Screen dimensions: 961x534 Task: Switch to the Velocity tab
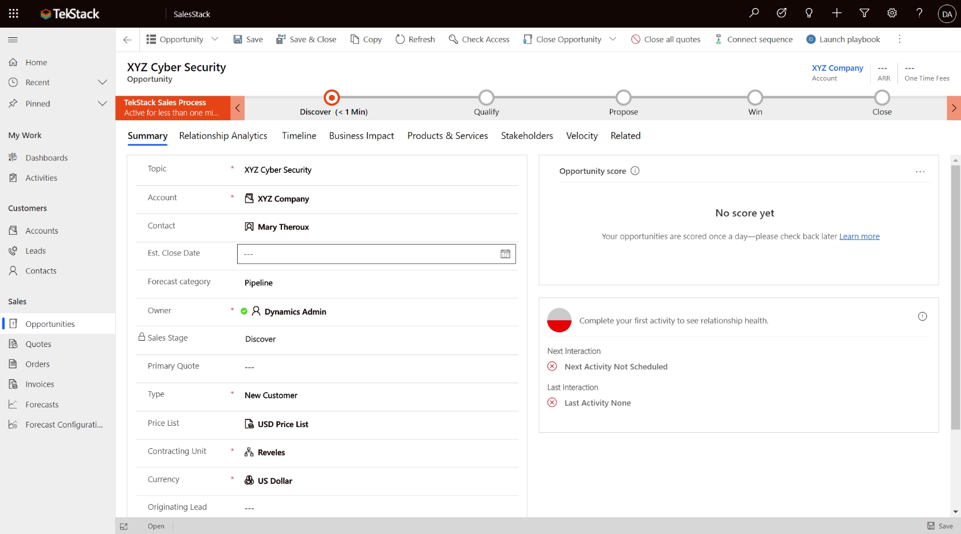[x=582, y=136]
